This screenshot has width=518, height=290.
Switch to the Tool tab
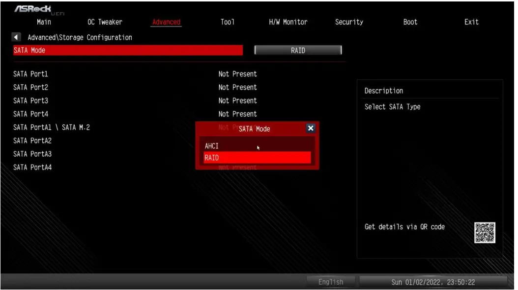(x=228, y=22)
